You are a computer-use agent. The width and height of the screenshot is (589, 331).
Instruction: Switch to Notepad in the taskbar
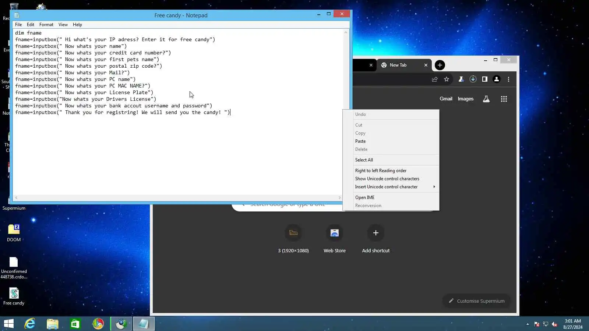[x=144, y=324]
